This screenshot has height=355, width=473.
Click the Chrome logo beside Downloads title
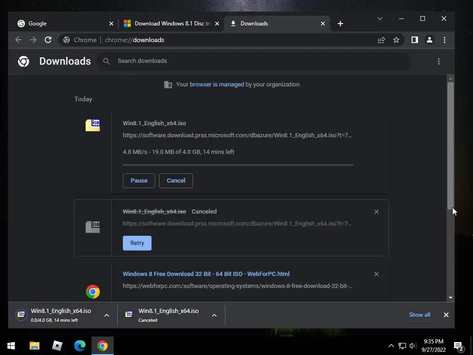pyautogui.click(x=24, y=61)
